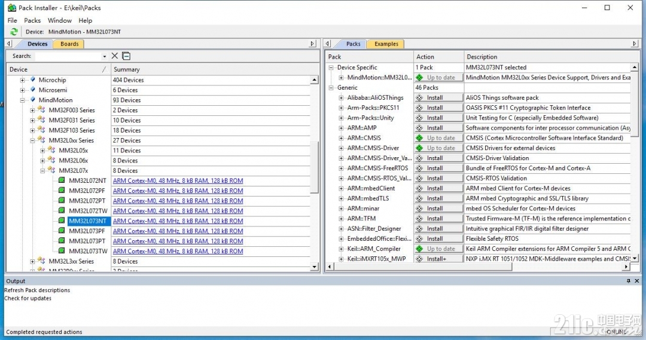Screen dimensions: 646x340
Task: Select the Keil::ARM_Compiler pack row
Action: click(374, 249)
